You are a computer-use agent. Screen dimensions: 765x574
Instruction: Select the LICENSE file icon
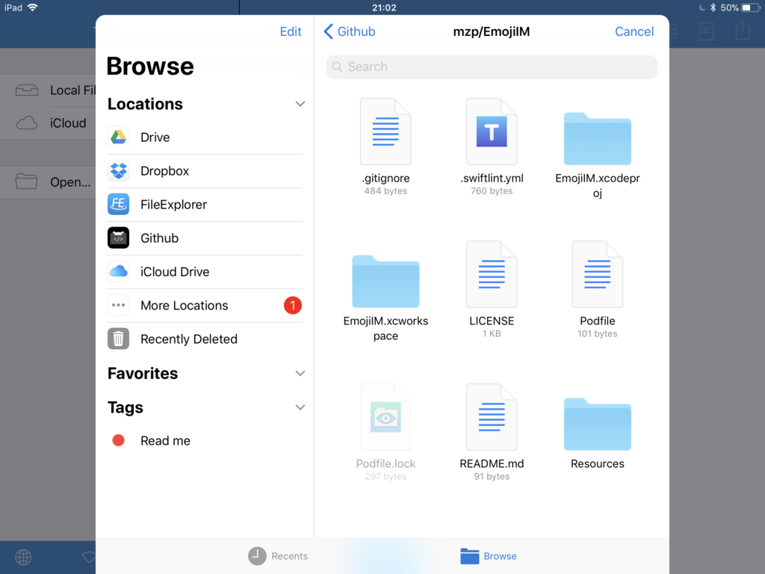[x=492, y=274]
